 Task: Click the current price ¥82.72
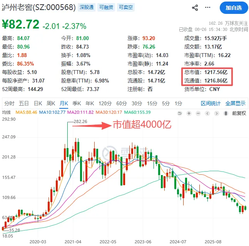coord(20,24)
